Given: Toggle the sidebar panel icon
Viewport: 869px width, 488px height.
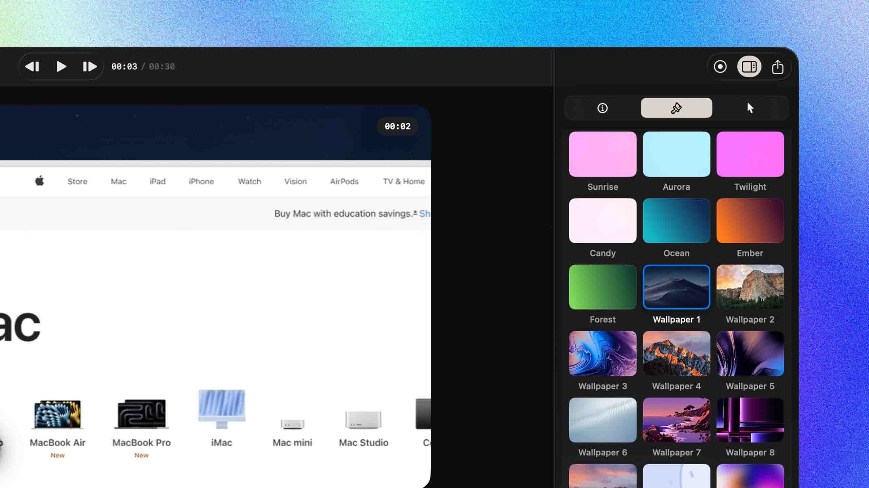Looking at the screenshot, I should click(749, 67).
